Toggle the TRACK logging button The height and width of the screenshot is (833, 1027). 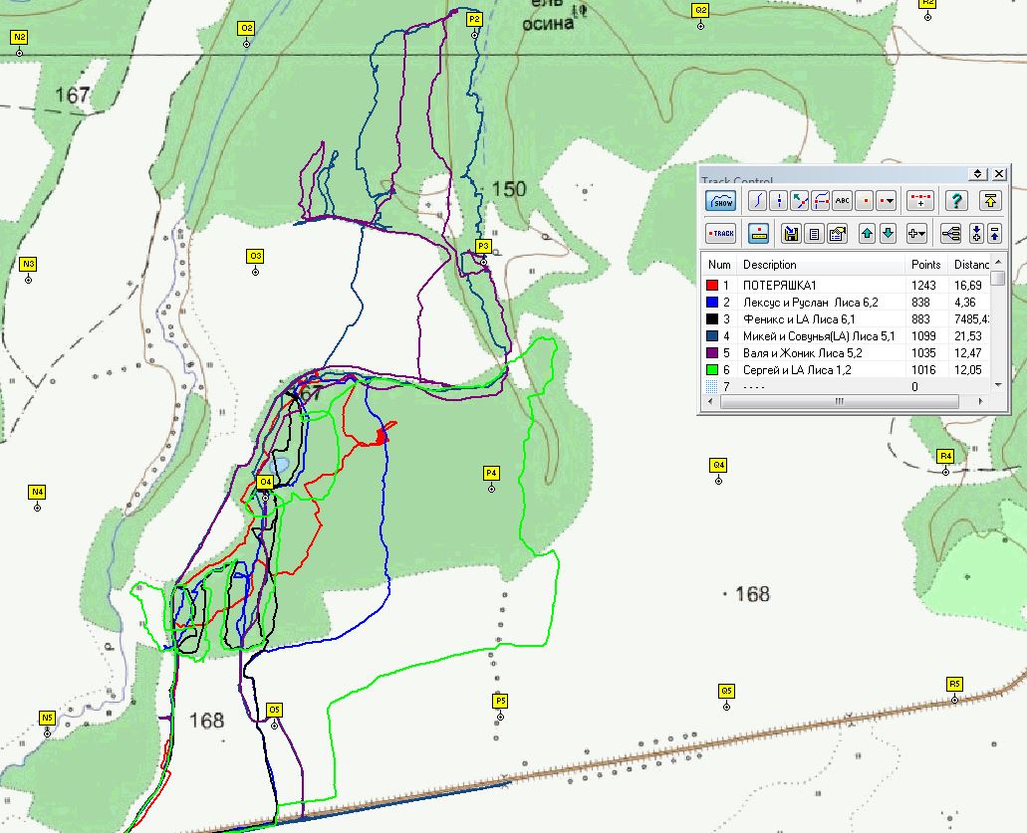click(x=720, y=233)
